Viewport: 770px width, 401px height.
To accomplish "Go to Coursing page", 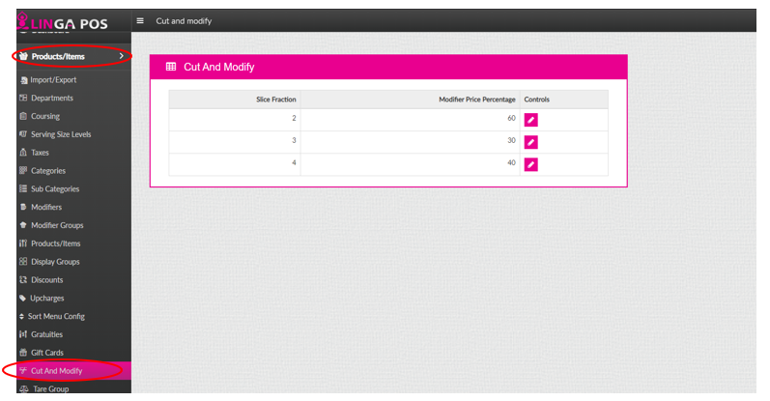I will (x=45, y=116).
